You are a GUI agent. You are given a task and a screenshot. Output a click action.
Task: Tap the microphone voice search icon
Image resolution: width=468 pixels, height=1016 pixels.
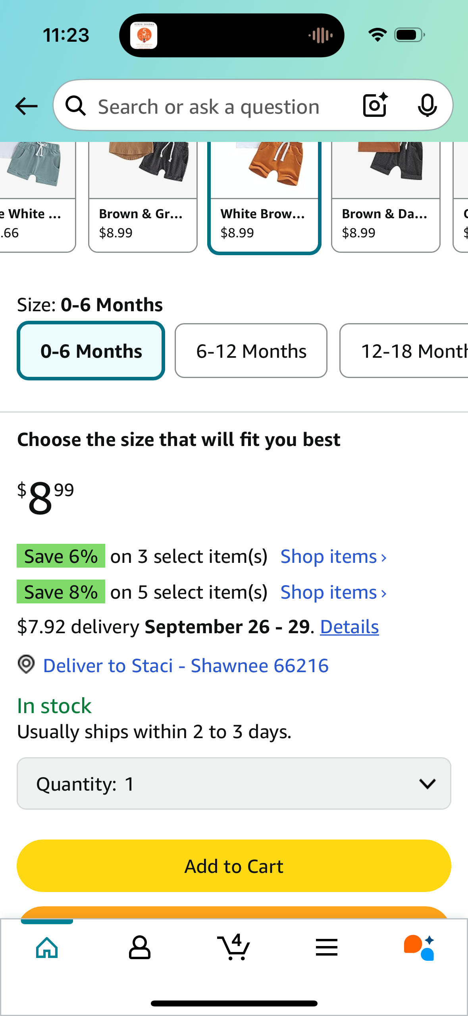point(427,106)
